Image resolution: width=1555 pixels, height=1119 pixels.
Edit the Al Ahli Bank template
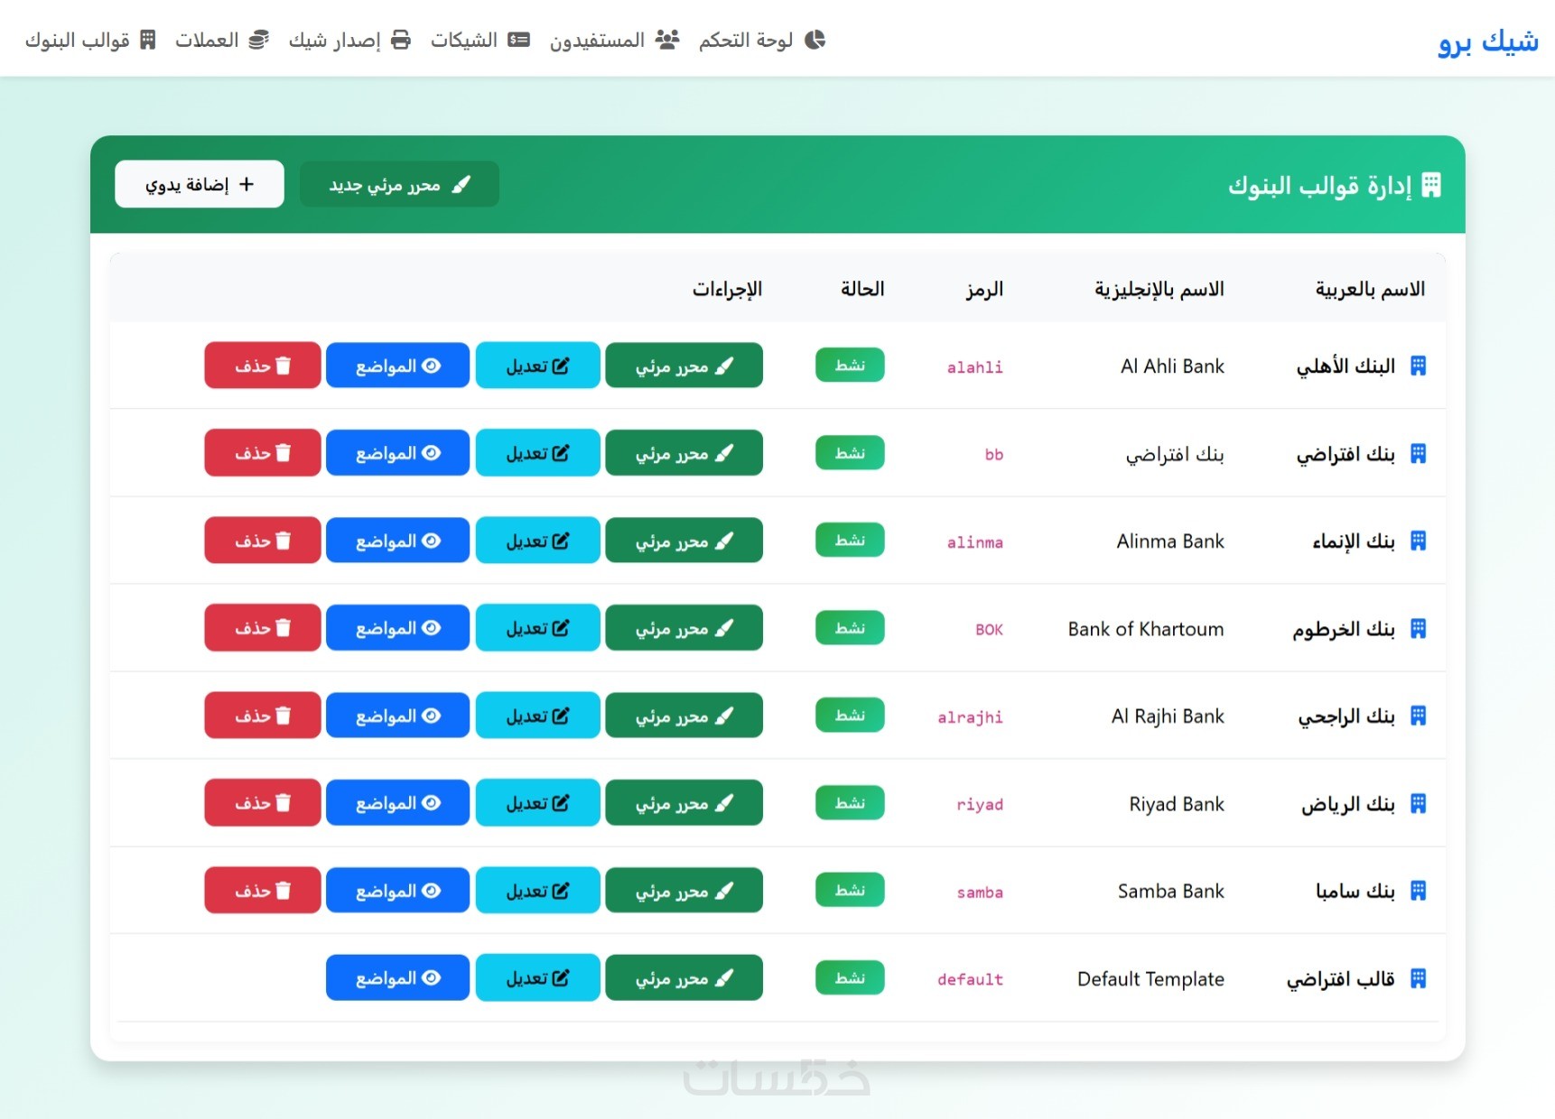[538, 365]
